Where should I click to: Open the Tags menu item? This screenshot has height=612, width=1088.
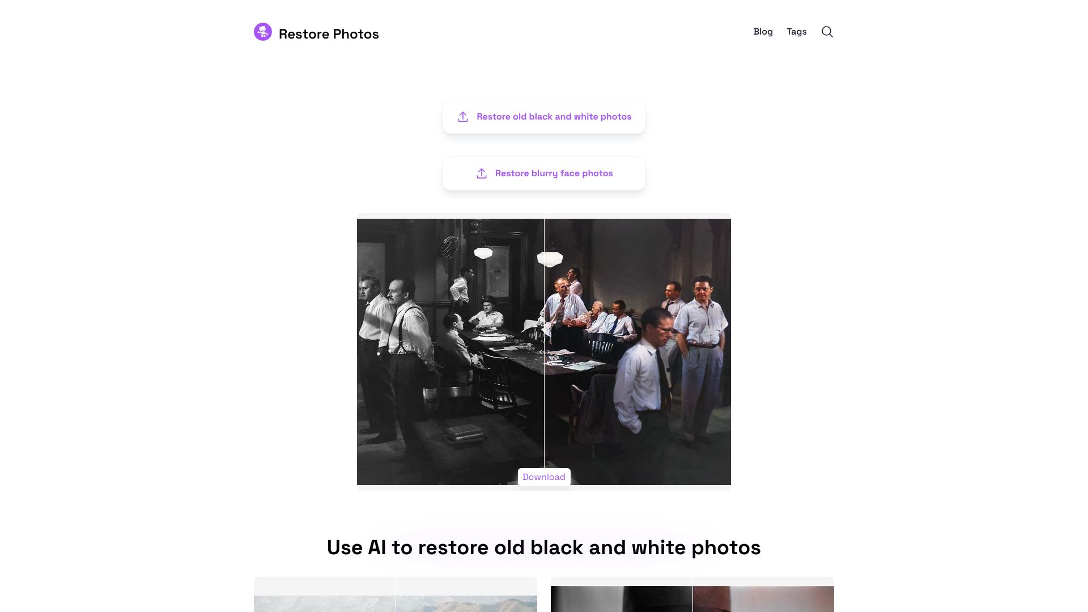tap(796, 31)
